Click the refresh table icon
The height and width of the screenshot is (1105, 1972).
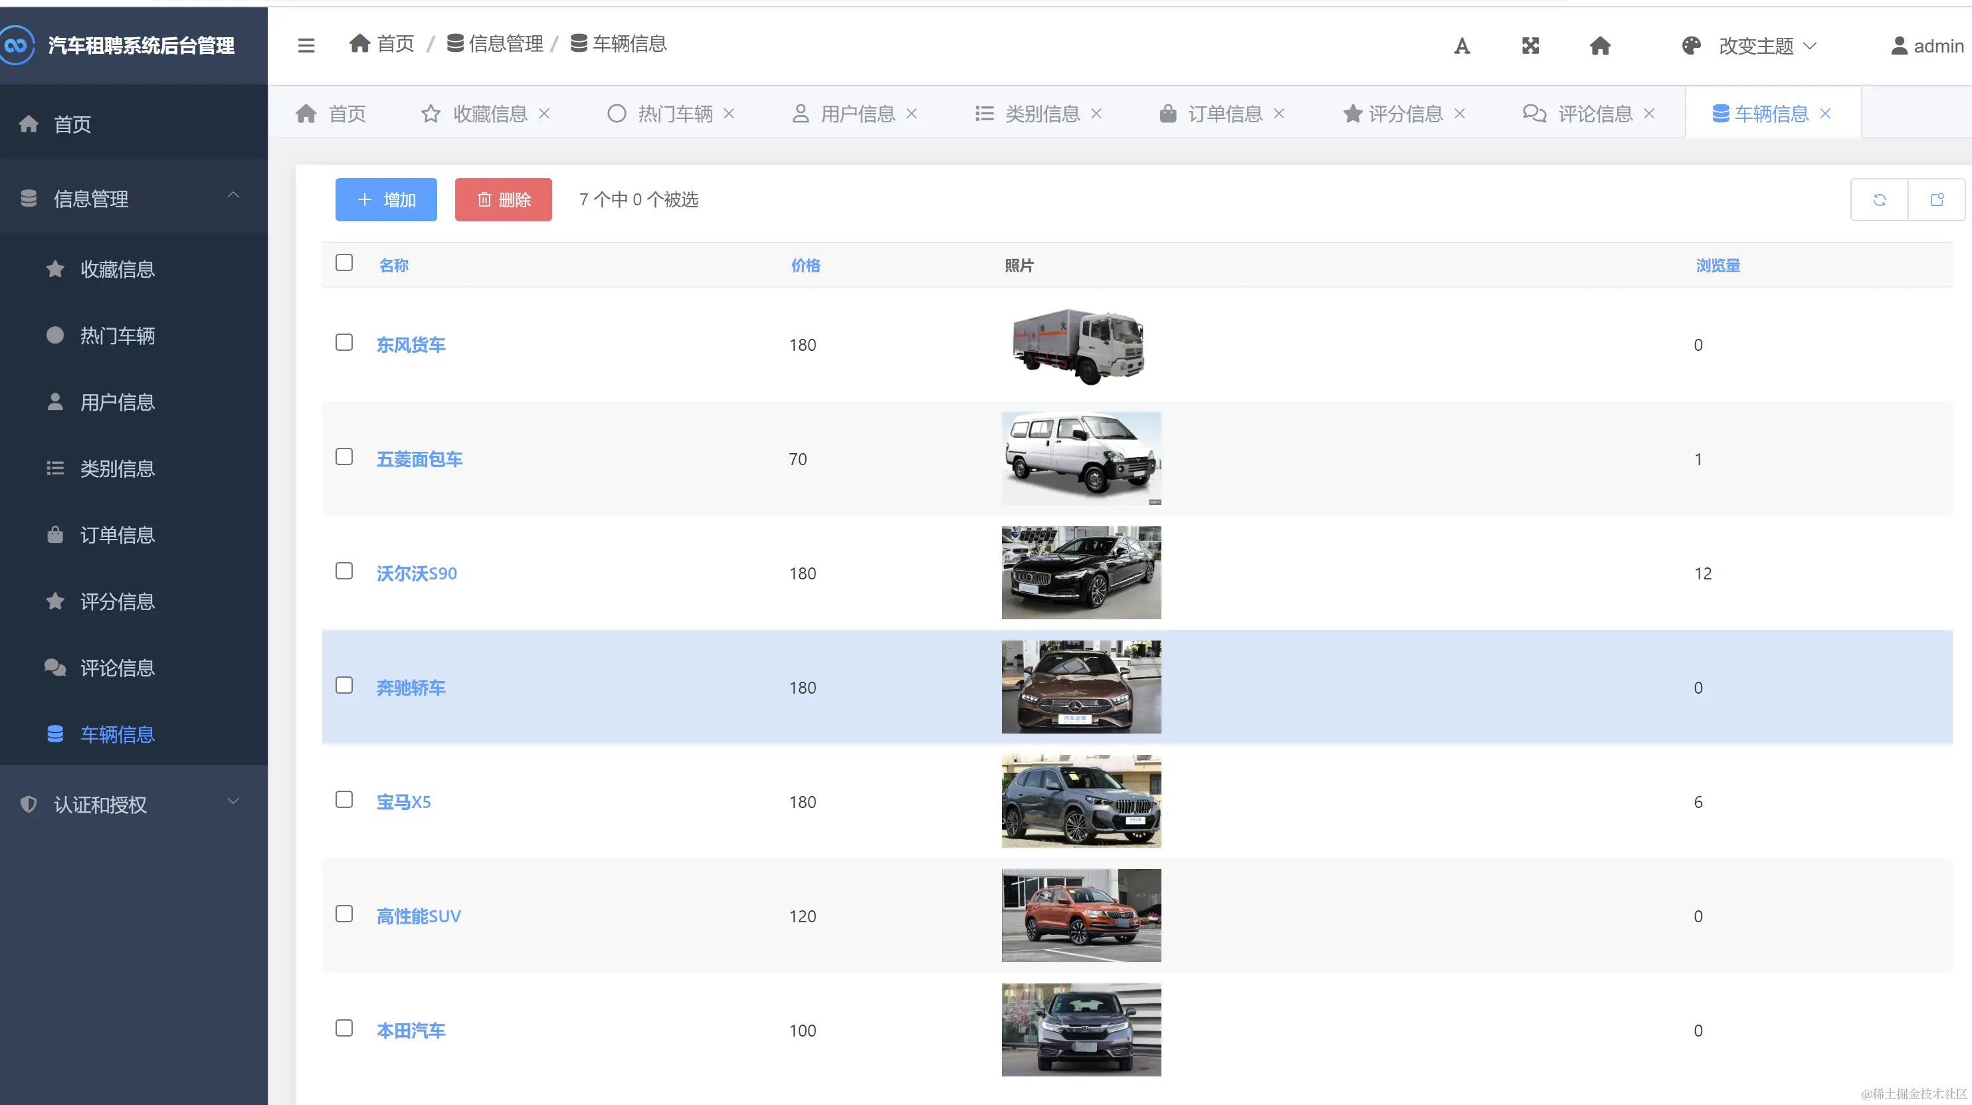point(1878,200)
